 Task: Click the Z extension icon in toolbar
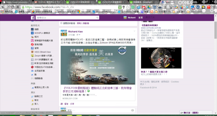point(165,7)
